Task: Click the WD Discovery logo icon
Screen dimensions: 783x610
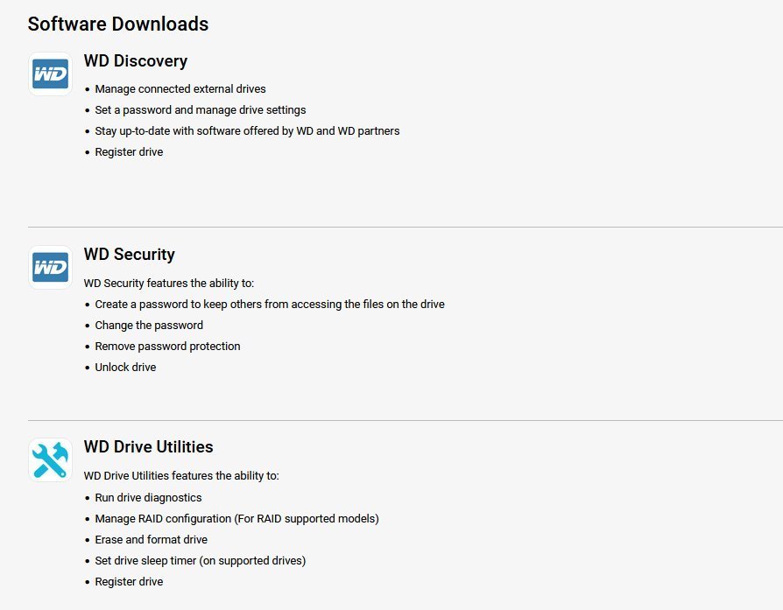Action: coord(50,74)
